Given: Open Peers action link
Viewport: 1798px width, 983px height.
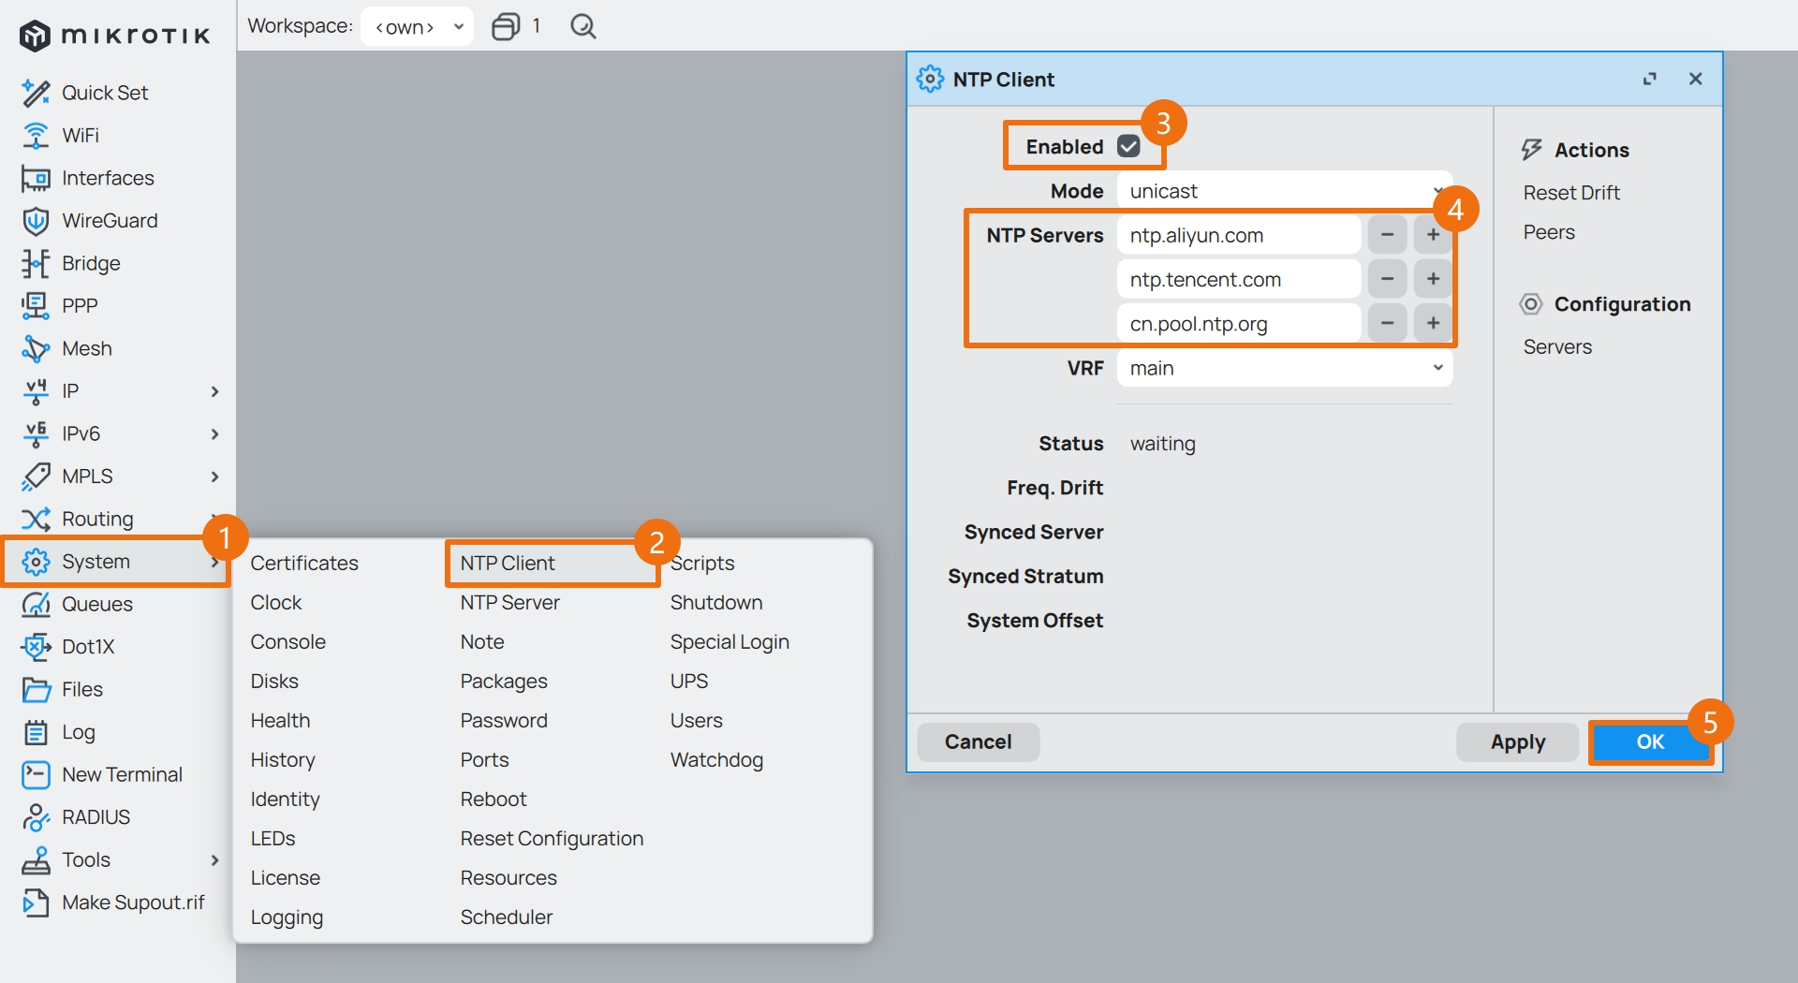Looking at the screenshot, I should pos(1549,232).
